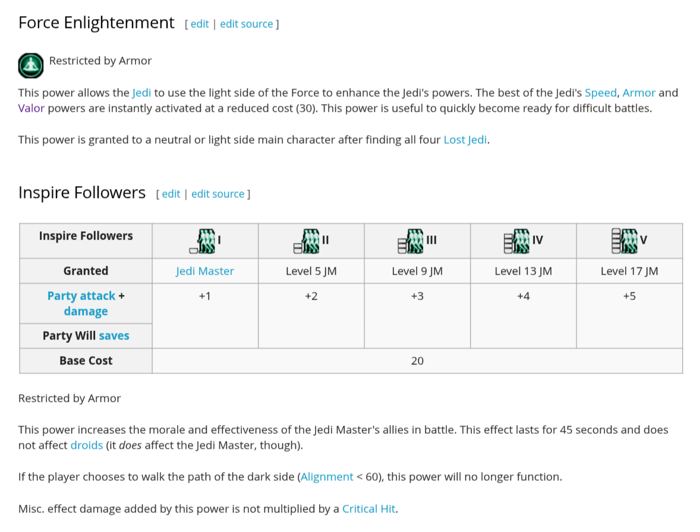Open the Critical Hit link
Image resolution: width=700 pixels, height=532 pixels.
[x=369, y=509]
